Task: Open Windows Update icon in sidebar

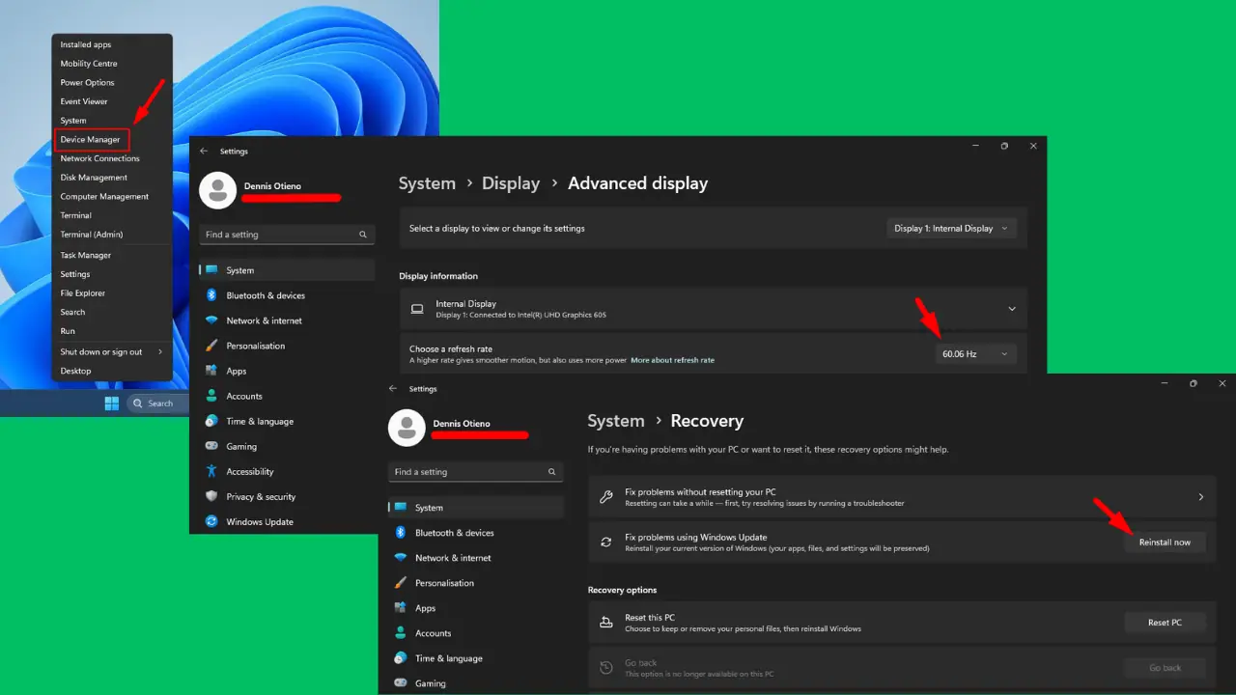Action: point(211,521)
